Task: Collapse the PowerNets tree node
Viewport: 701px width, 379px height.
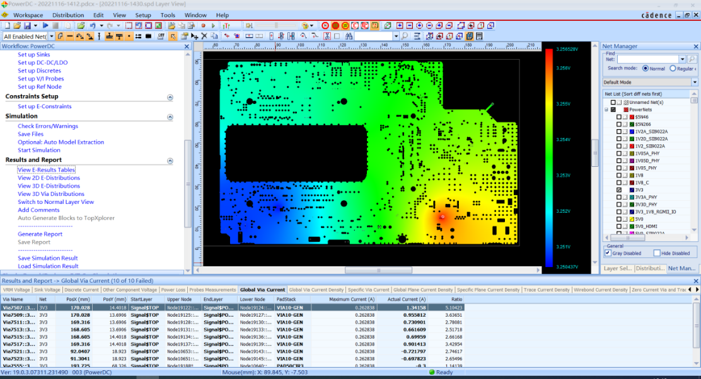Action: pyautogui.click(x=606, y=110)
